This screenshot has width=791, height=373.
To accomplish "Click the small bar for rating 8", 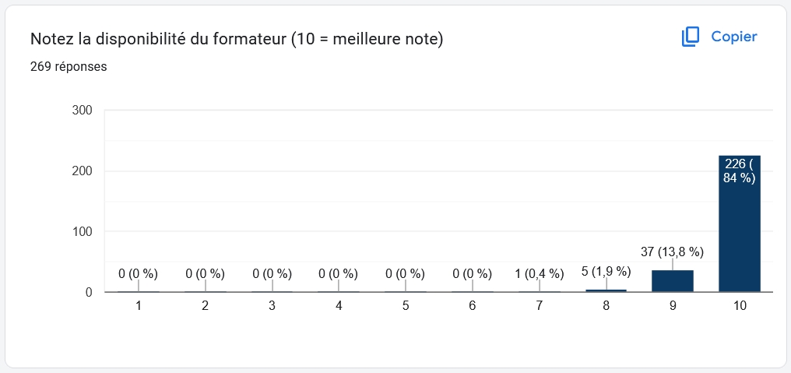I will tap(606, 290).
